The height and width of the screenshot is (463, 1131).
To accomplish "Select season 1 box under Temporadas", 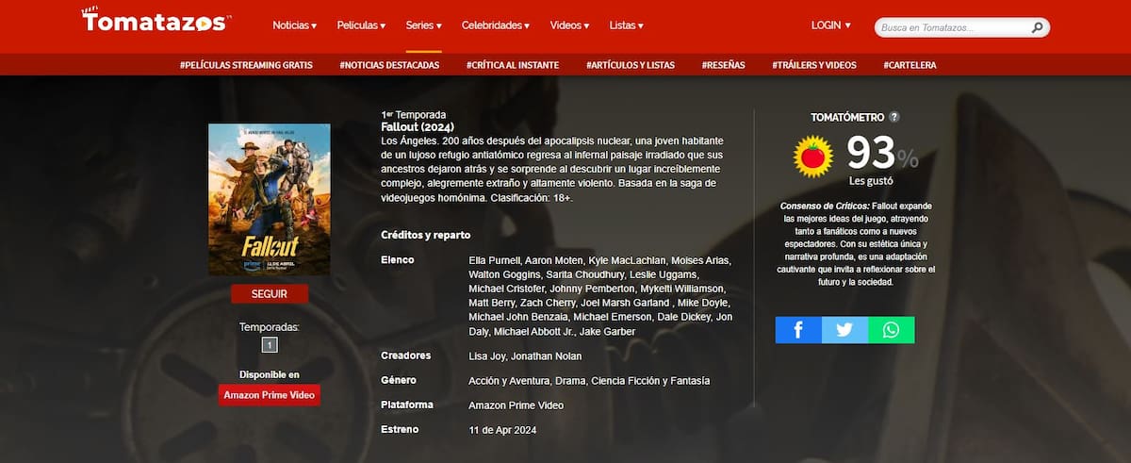I will click(270, 345).
